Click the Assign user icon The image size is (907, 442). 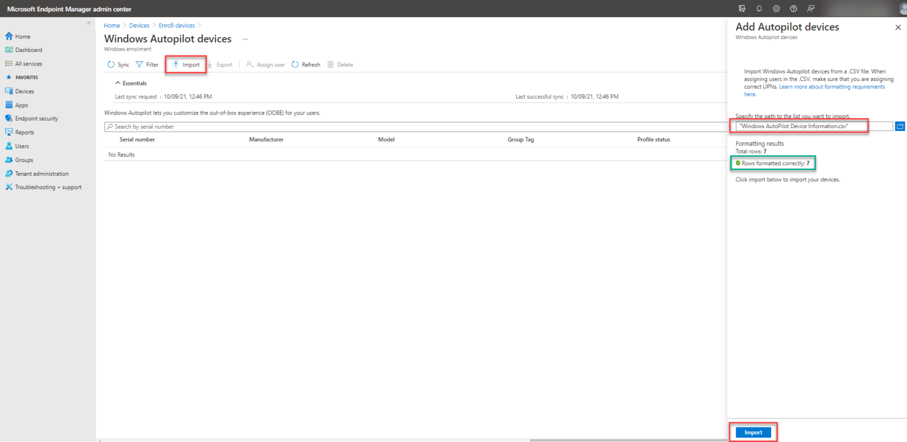tap(265, 64)
